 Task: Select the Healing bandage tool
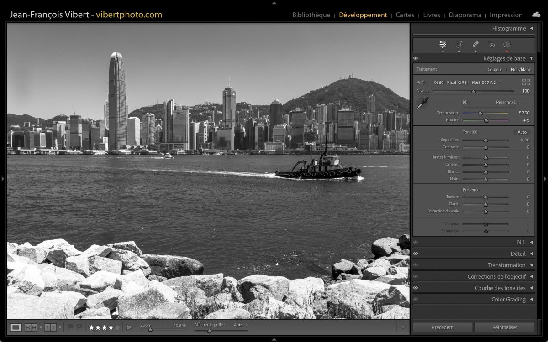point(475,45)
